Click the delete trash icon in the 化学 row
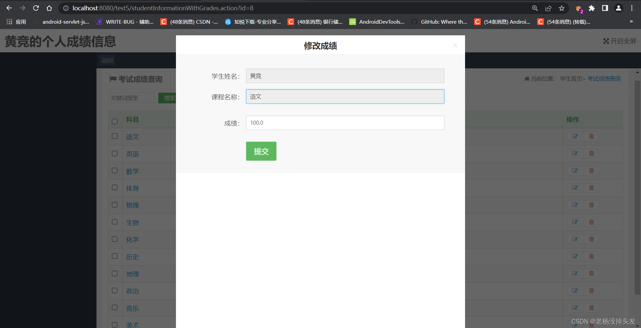The height and width of the screenshot is (328, 641). click(x=591, y=239)
